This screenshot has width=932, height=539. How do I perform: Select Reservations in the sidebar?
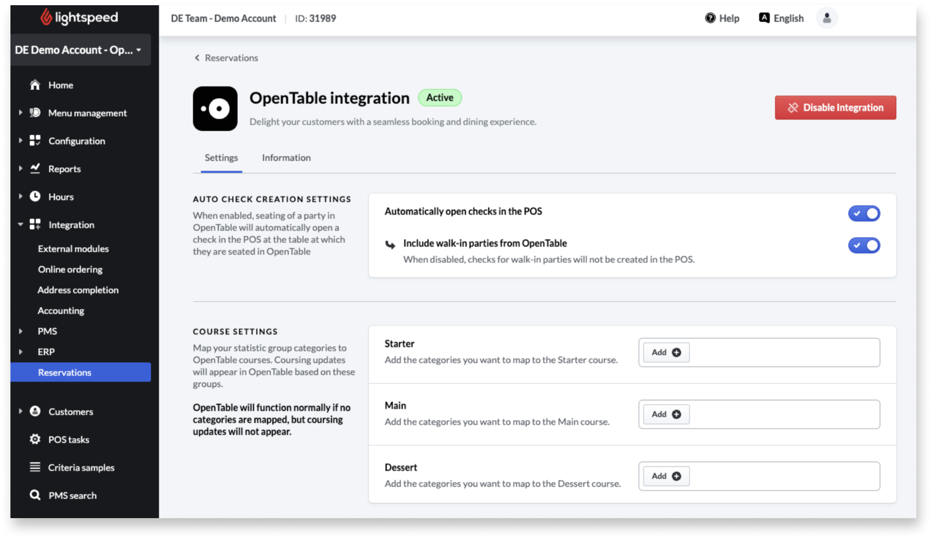coord(80,373)
